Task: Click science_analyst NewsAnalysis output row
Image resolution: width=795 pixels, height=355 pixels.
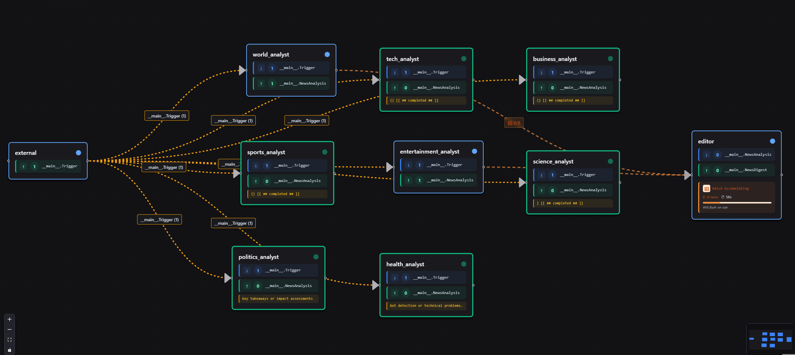Action: 573,190
